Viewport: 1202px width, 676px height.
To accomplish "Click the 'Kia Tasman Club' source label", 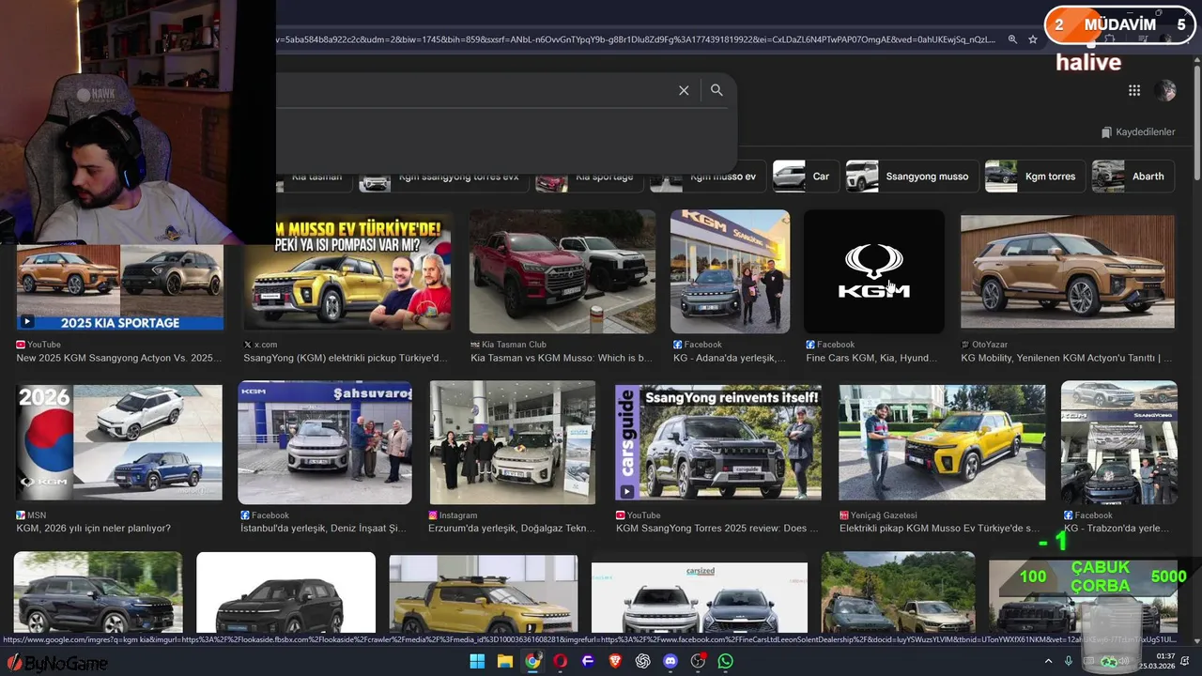I will click(x=514, y=345).
